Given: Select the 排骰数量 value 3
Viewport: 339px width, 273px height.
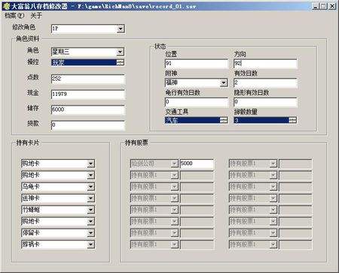Looking at the screenshot, I should pyautogui.click(x=261, y=121).
